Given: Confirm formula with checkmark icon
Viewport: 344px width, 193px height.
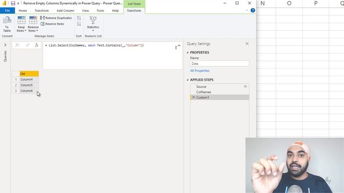Looking at the screenshot, I should tap(27, 45).
